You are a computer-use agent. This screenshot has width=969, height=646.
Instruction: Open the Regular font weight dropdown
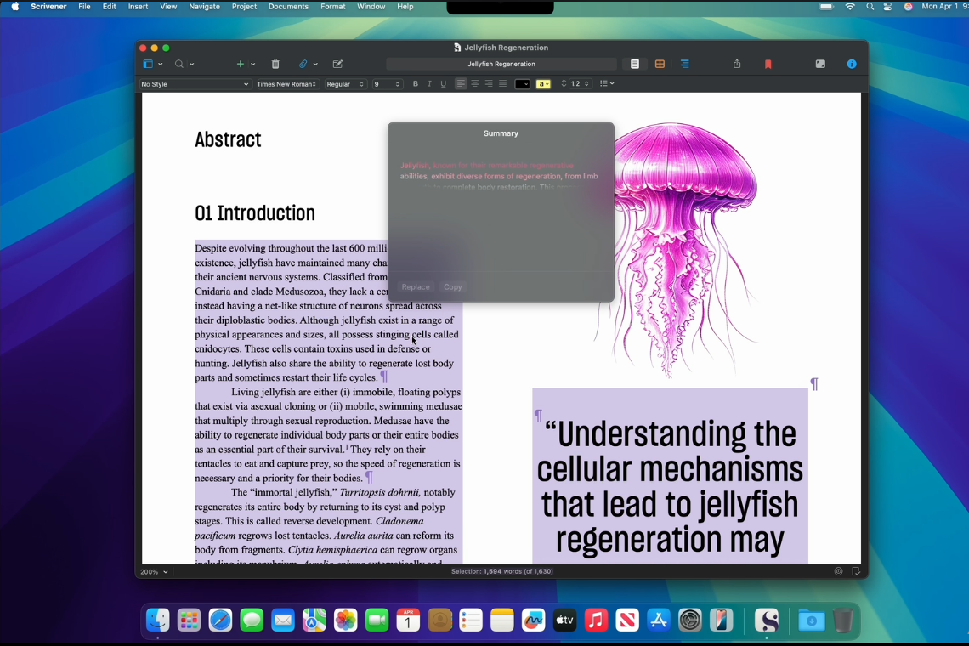tap(345, 84)
